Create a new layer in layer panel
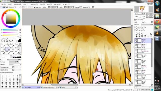 click(136, 34)
